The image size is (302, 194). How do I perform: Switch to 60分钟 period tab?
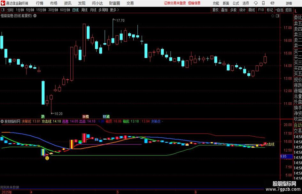[x=65, y=10]
